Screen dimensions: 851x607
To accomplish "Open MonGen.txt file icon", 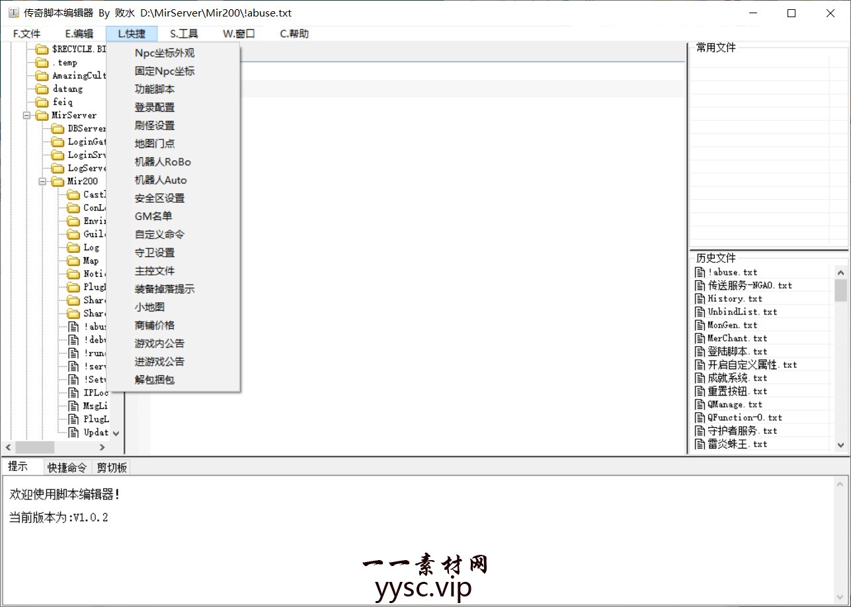I will (x=700, y=325).
